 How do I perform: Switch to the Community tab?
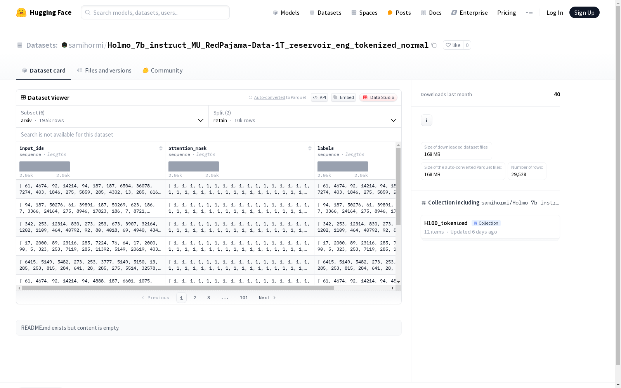[x=162, y=70]
